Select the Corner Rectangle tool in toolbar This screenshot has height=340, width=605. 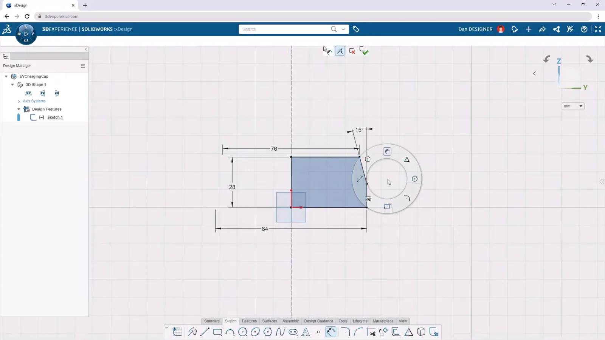coord(217,332)
